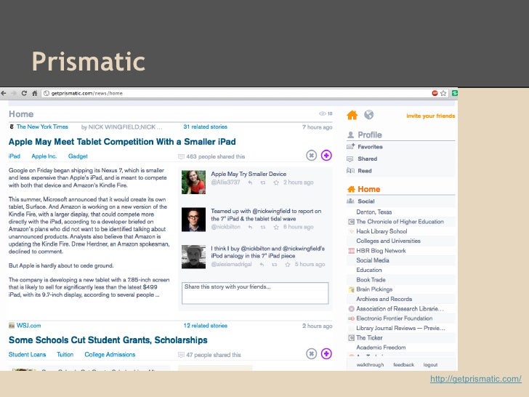Click purple plus icon on Student Grants story
529x397 pixels.
[326, 354]
